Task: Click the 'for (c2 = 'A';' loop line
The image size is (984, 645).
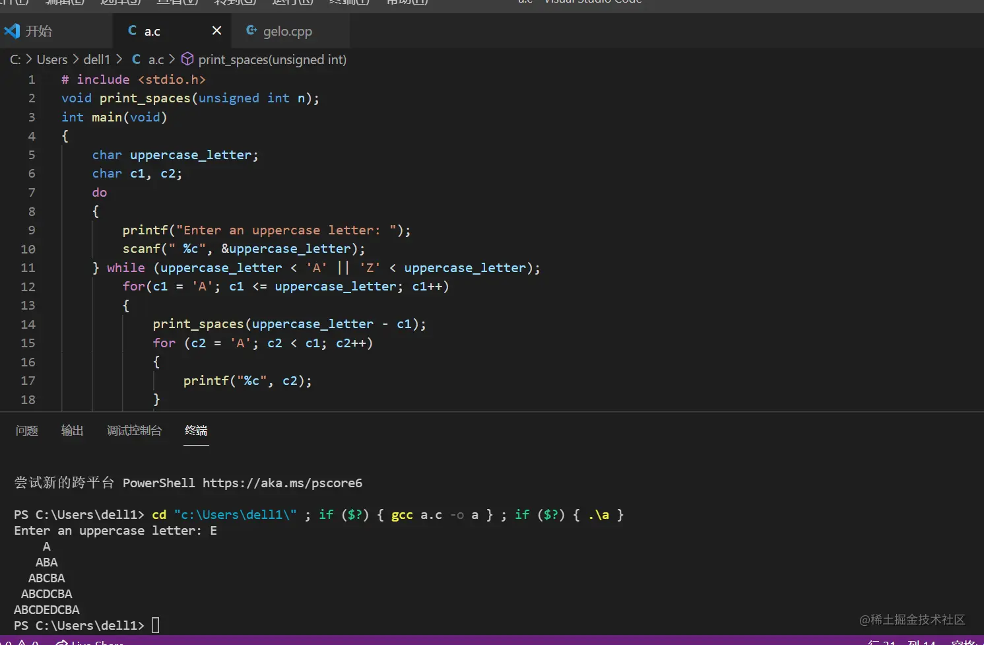Action: click(x=263, y=343)
